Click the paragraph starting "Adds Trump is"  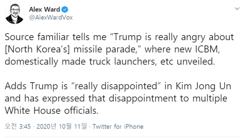[x=118, y=98]
